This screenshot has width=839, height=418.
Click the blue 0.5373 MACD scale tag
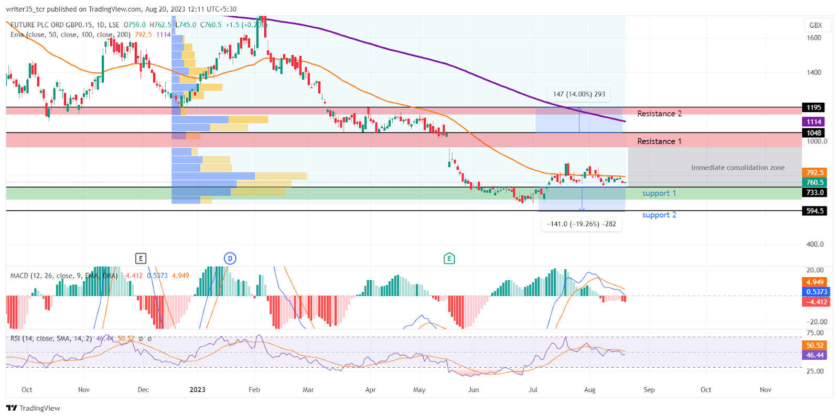pos(816,292)
